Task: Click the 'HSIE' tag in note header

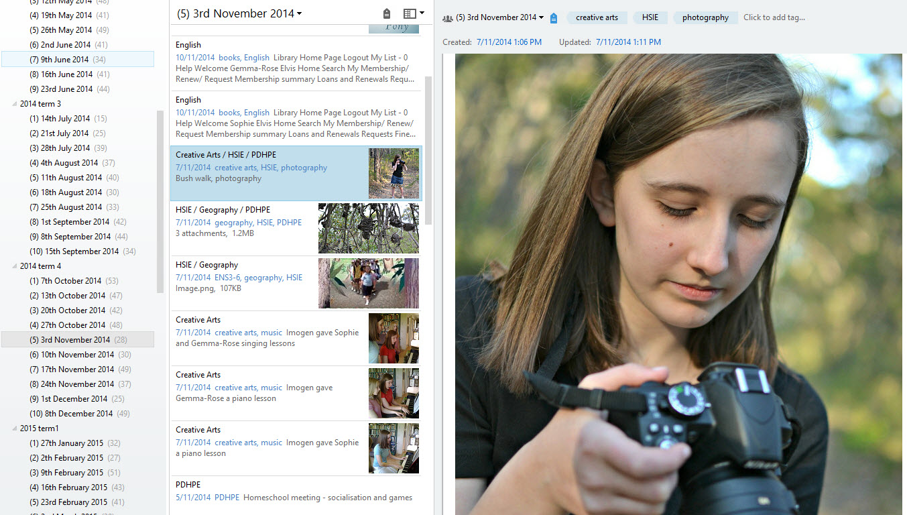Action: tap(650, 18)
